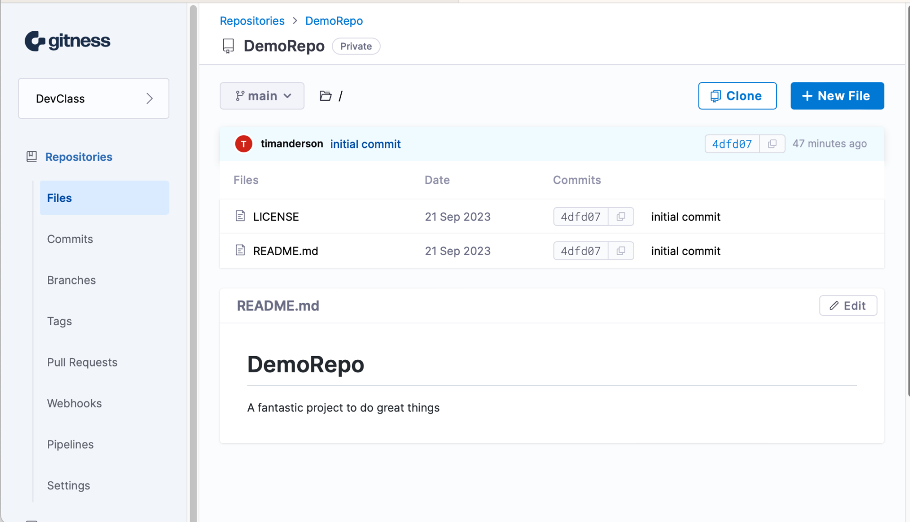Click the README.md file icon
Viewport: 910px width, 522px height.
tap(240, 250)
